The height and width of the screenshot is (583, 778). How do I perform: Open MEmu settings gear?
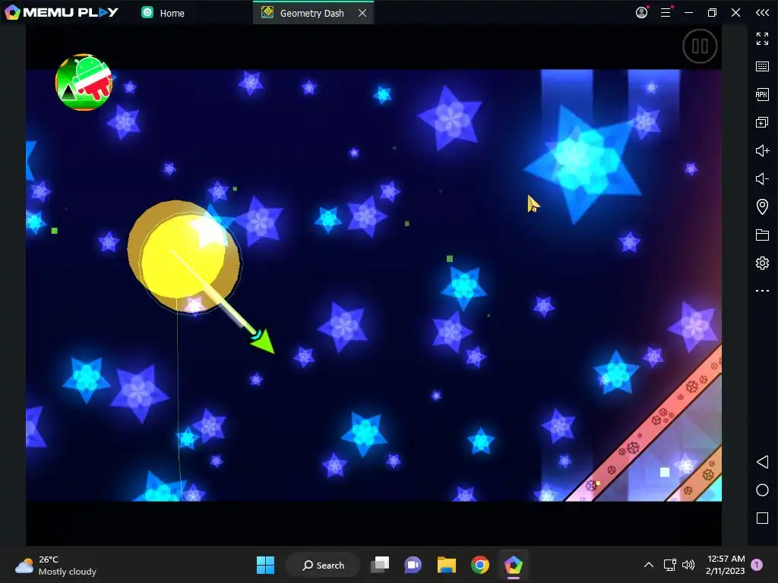(x=762, y=263)
